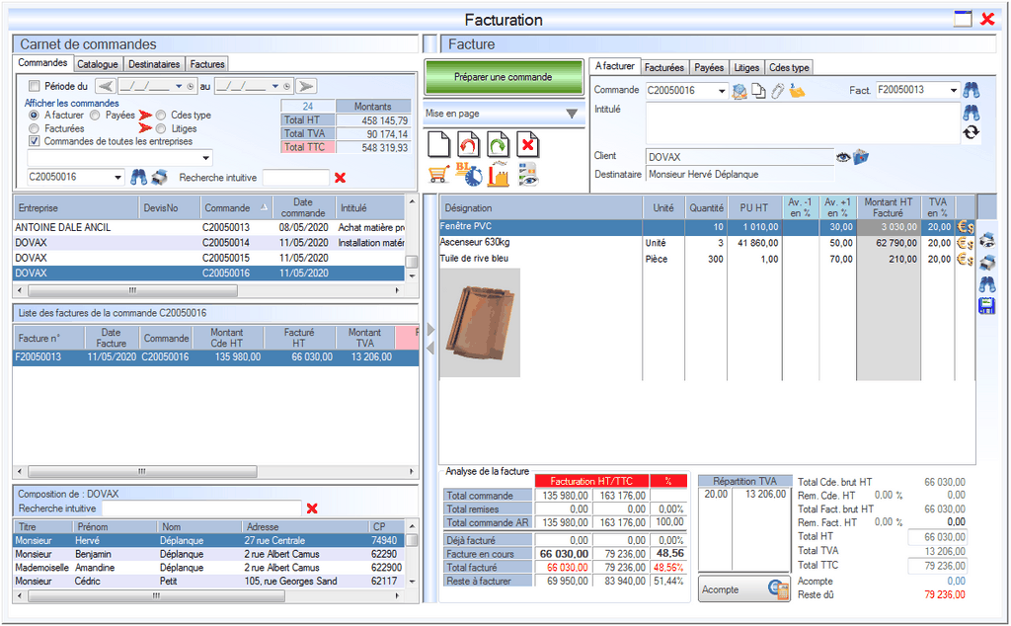
Task: Toggle the eye icon next to Client
Action: [x=843, y=157]
